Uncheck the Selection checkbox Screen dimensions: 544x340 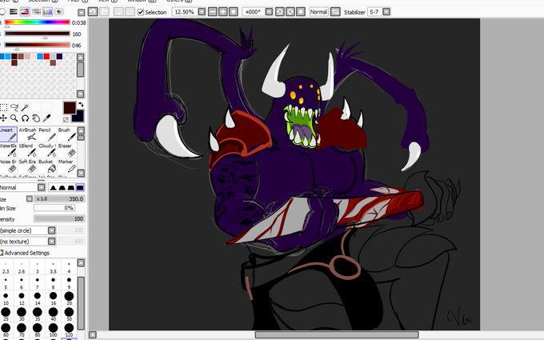click(141, 12)
